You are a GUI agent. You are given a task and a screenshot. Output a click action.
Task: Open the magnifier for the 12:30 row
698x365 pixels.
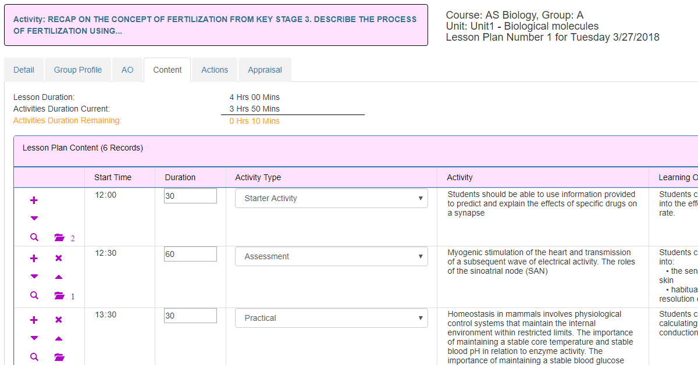point(34,295)
